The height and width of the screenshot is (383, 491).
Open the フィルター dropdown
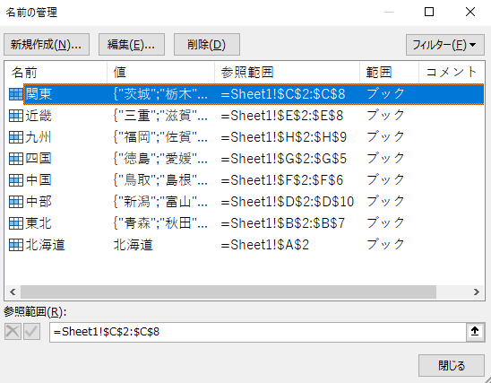point(445,45)
